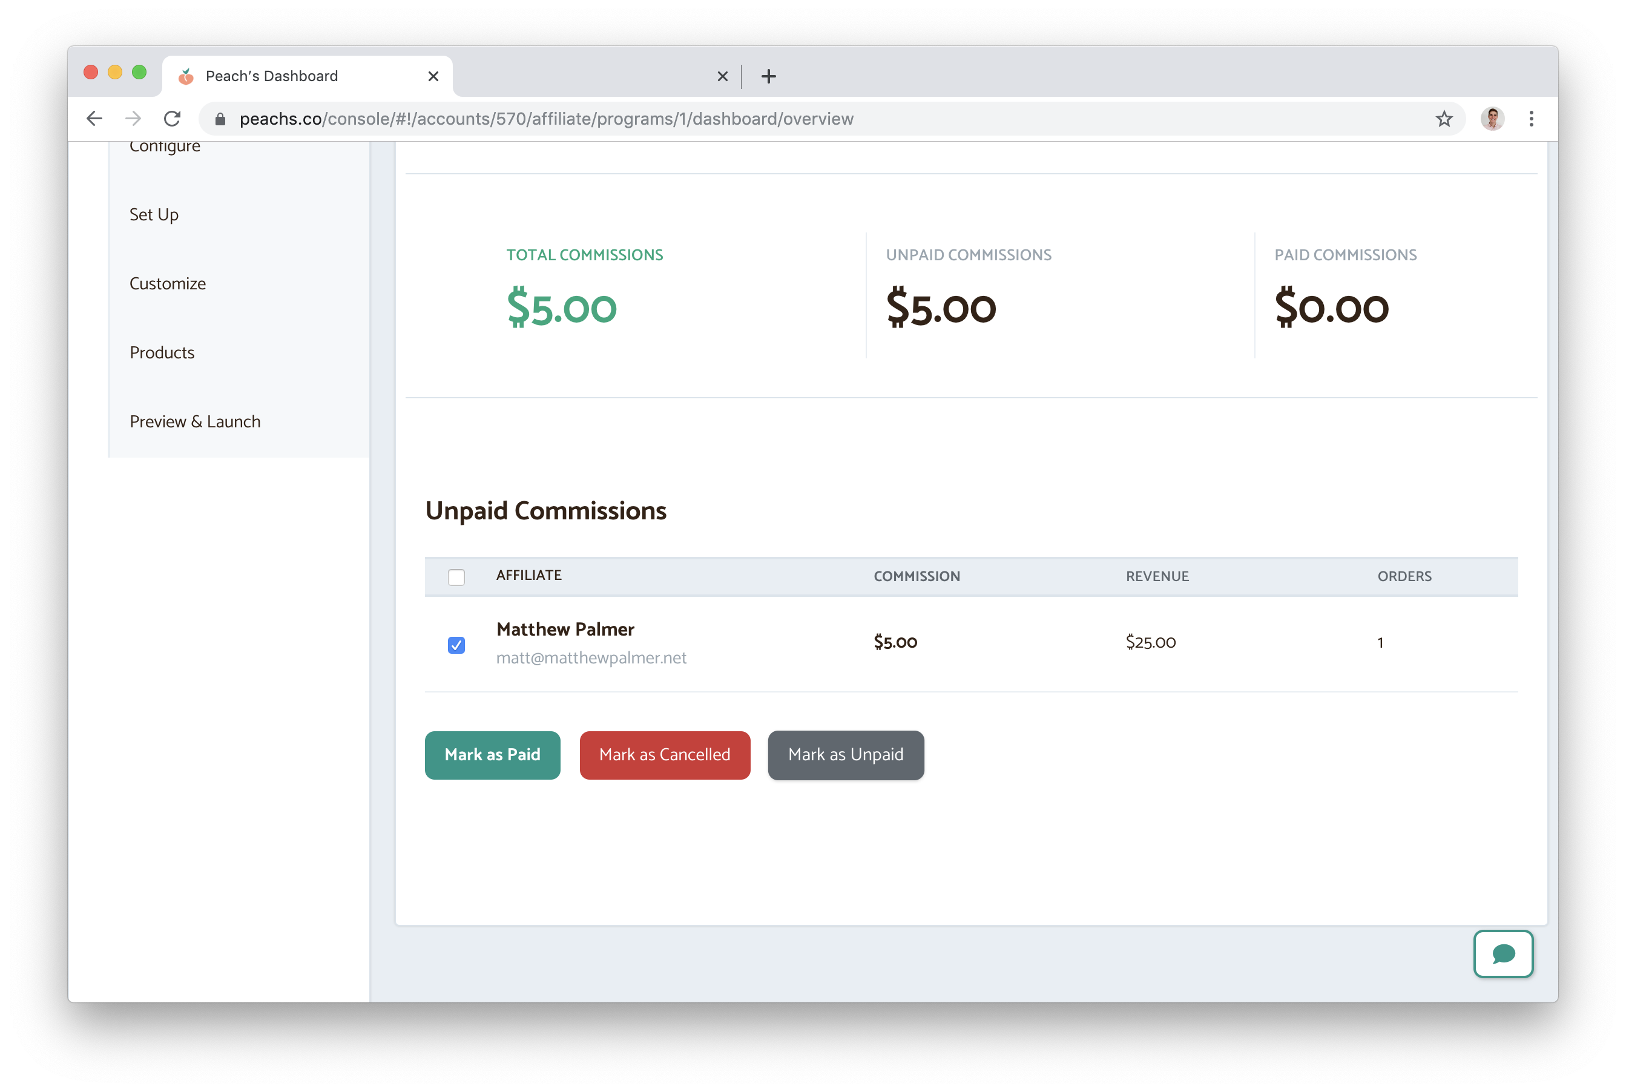Click the padlock site info icon
Screen dimensions: 1626x1092
pyautogui.click(x=220, y=119)
